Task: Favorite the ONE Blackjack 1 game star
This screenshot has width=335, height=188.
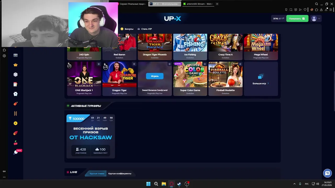Action: click(x=99, y=64)
